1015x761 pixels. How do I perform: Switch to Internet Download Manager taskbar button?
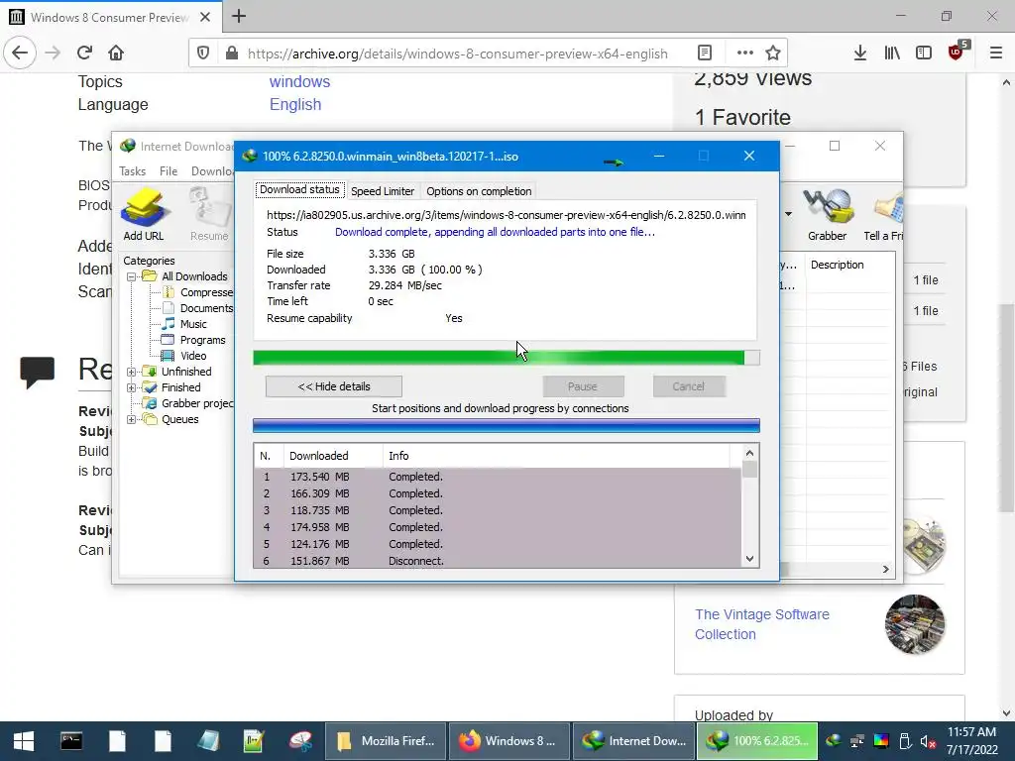point(633,741)
